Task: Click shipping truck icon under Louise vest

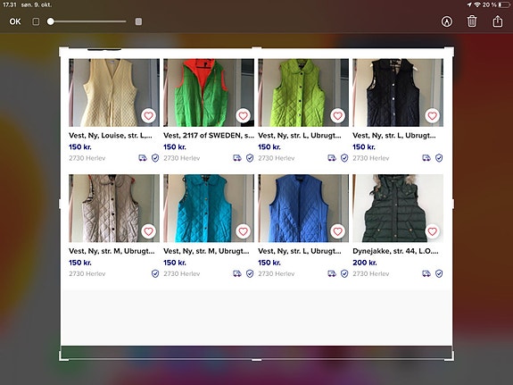Action: (x=143, y=158)
